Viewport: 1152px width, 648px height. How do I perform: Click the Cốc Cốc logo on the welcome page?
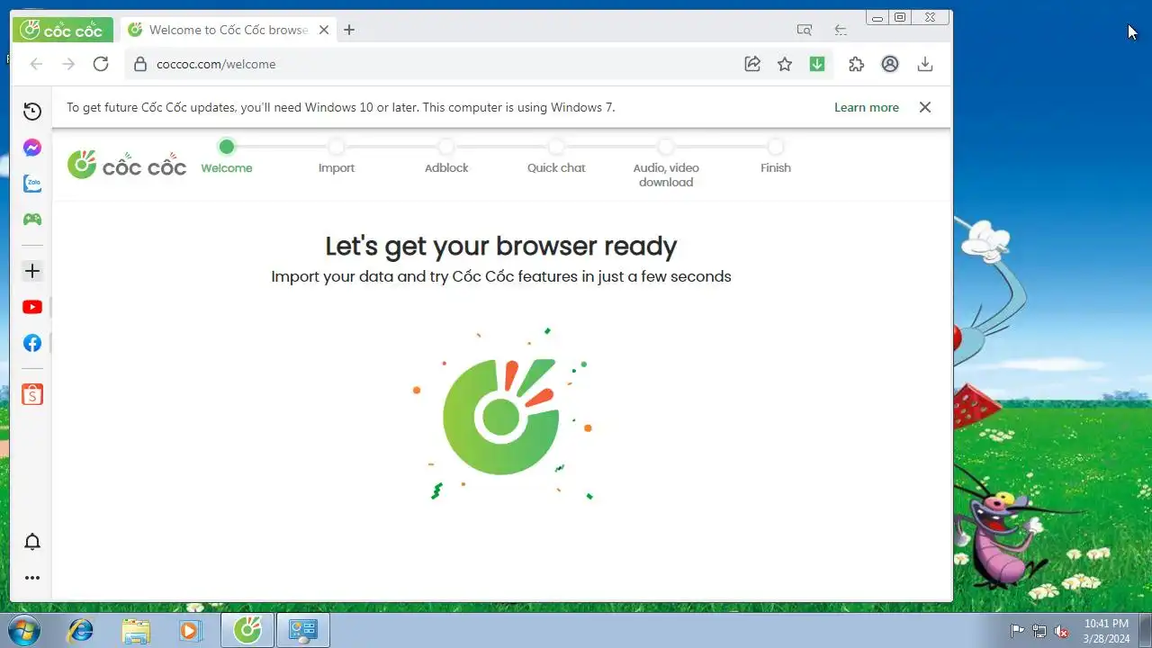[x=127, y=165]
